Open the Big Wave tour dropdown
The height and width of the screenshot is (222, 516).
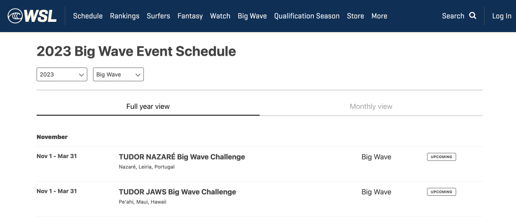click(118, 75)
